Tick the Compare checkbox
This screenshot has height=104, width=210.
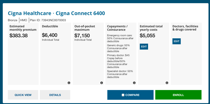[x=123, y=95]
